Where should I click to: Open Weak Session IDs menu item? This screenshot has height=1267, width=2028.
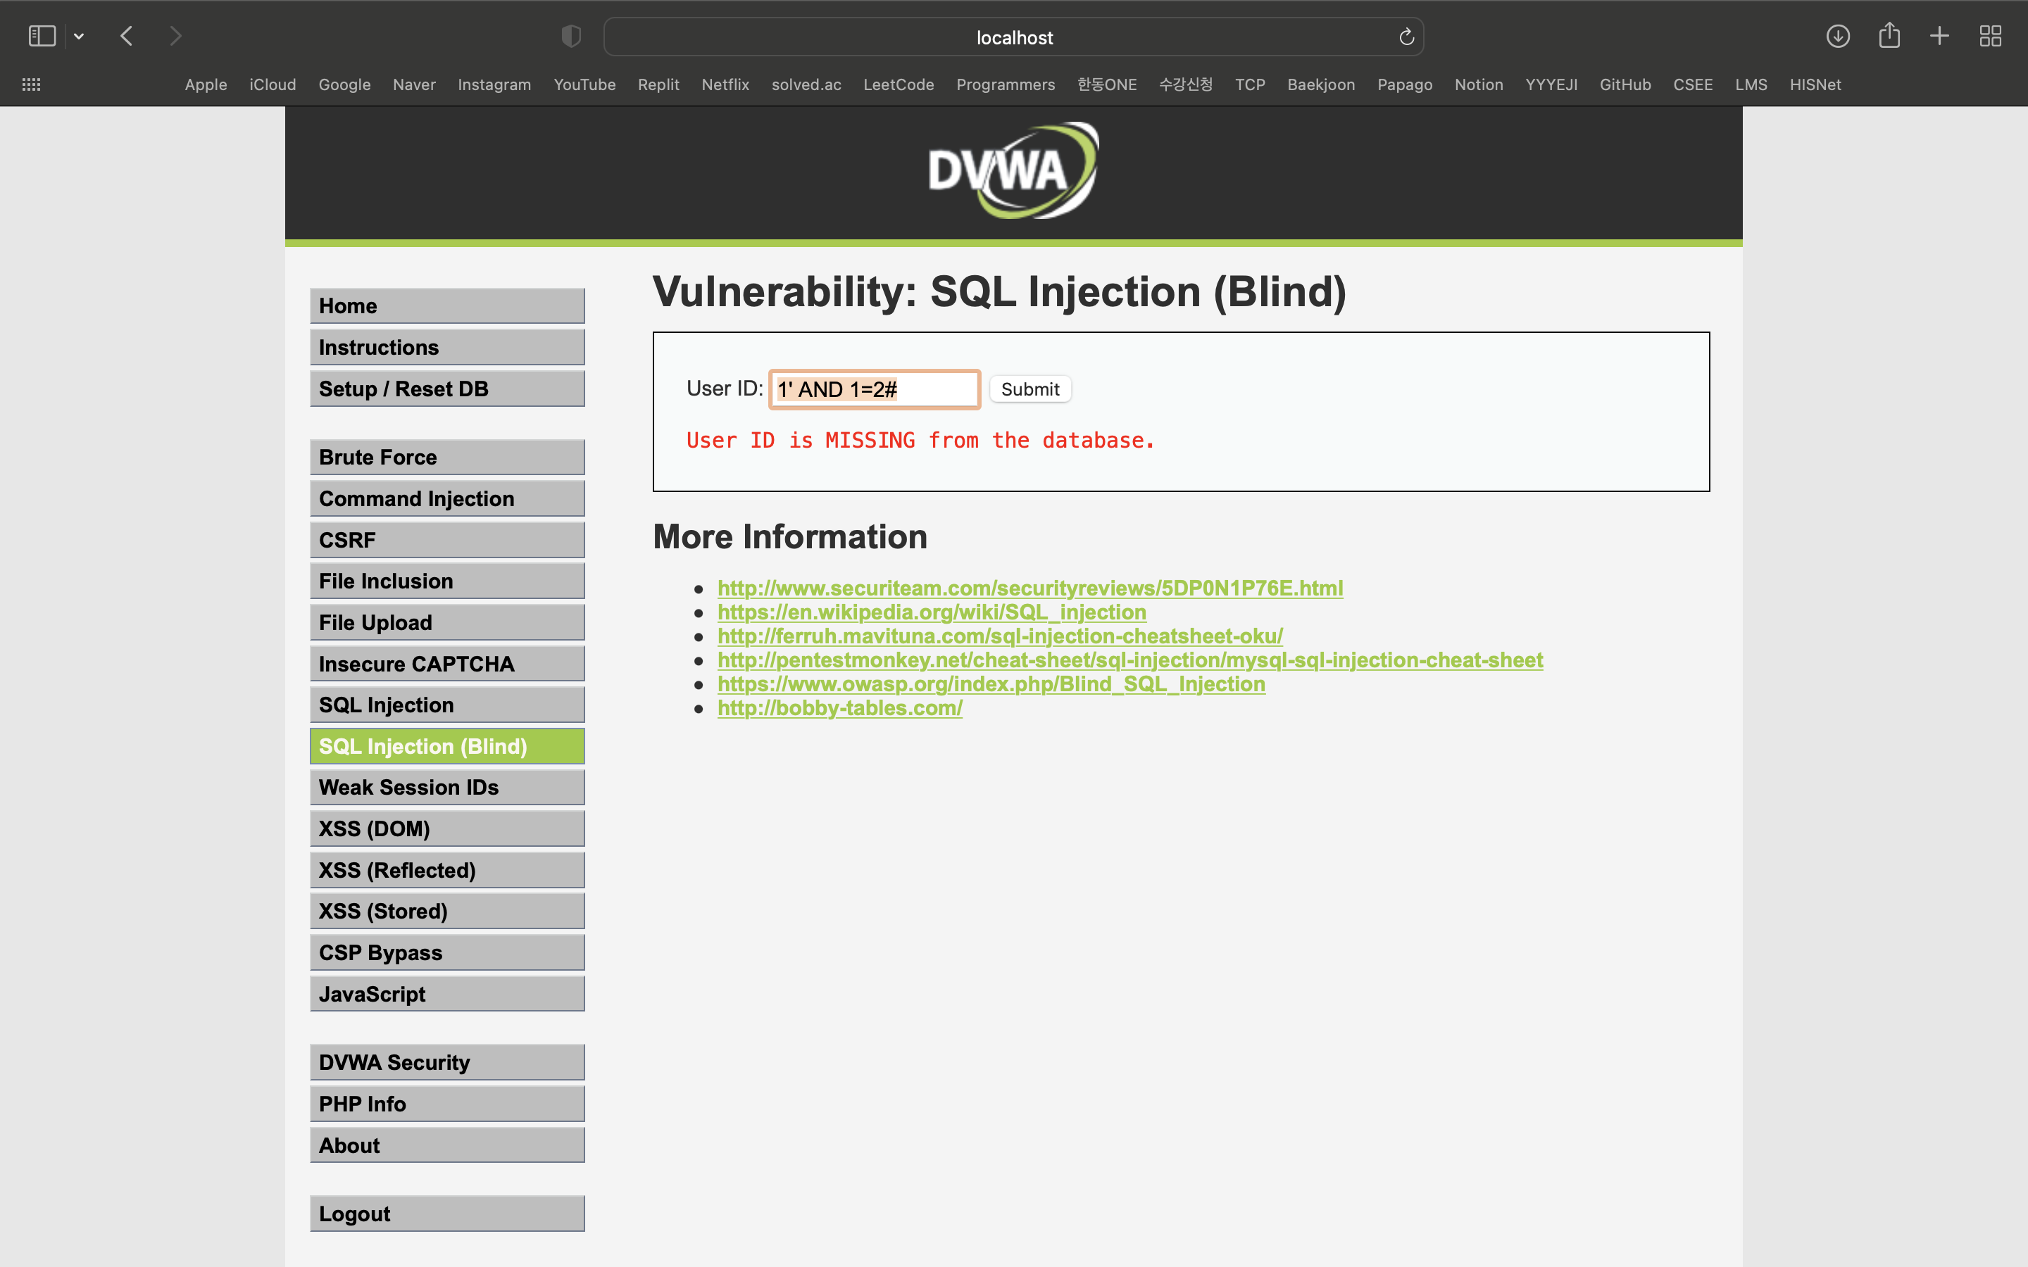446,787
